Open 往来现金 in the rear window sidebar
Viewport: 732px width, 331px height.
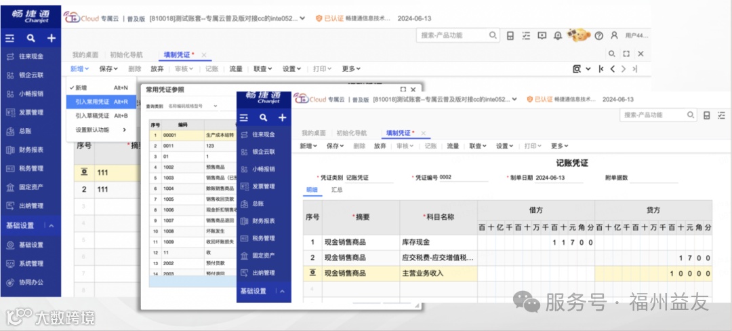tap(30, 56)
